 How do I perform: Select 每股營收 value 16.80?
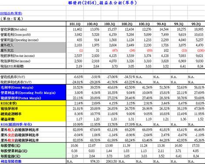click(x=178, y=145)
